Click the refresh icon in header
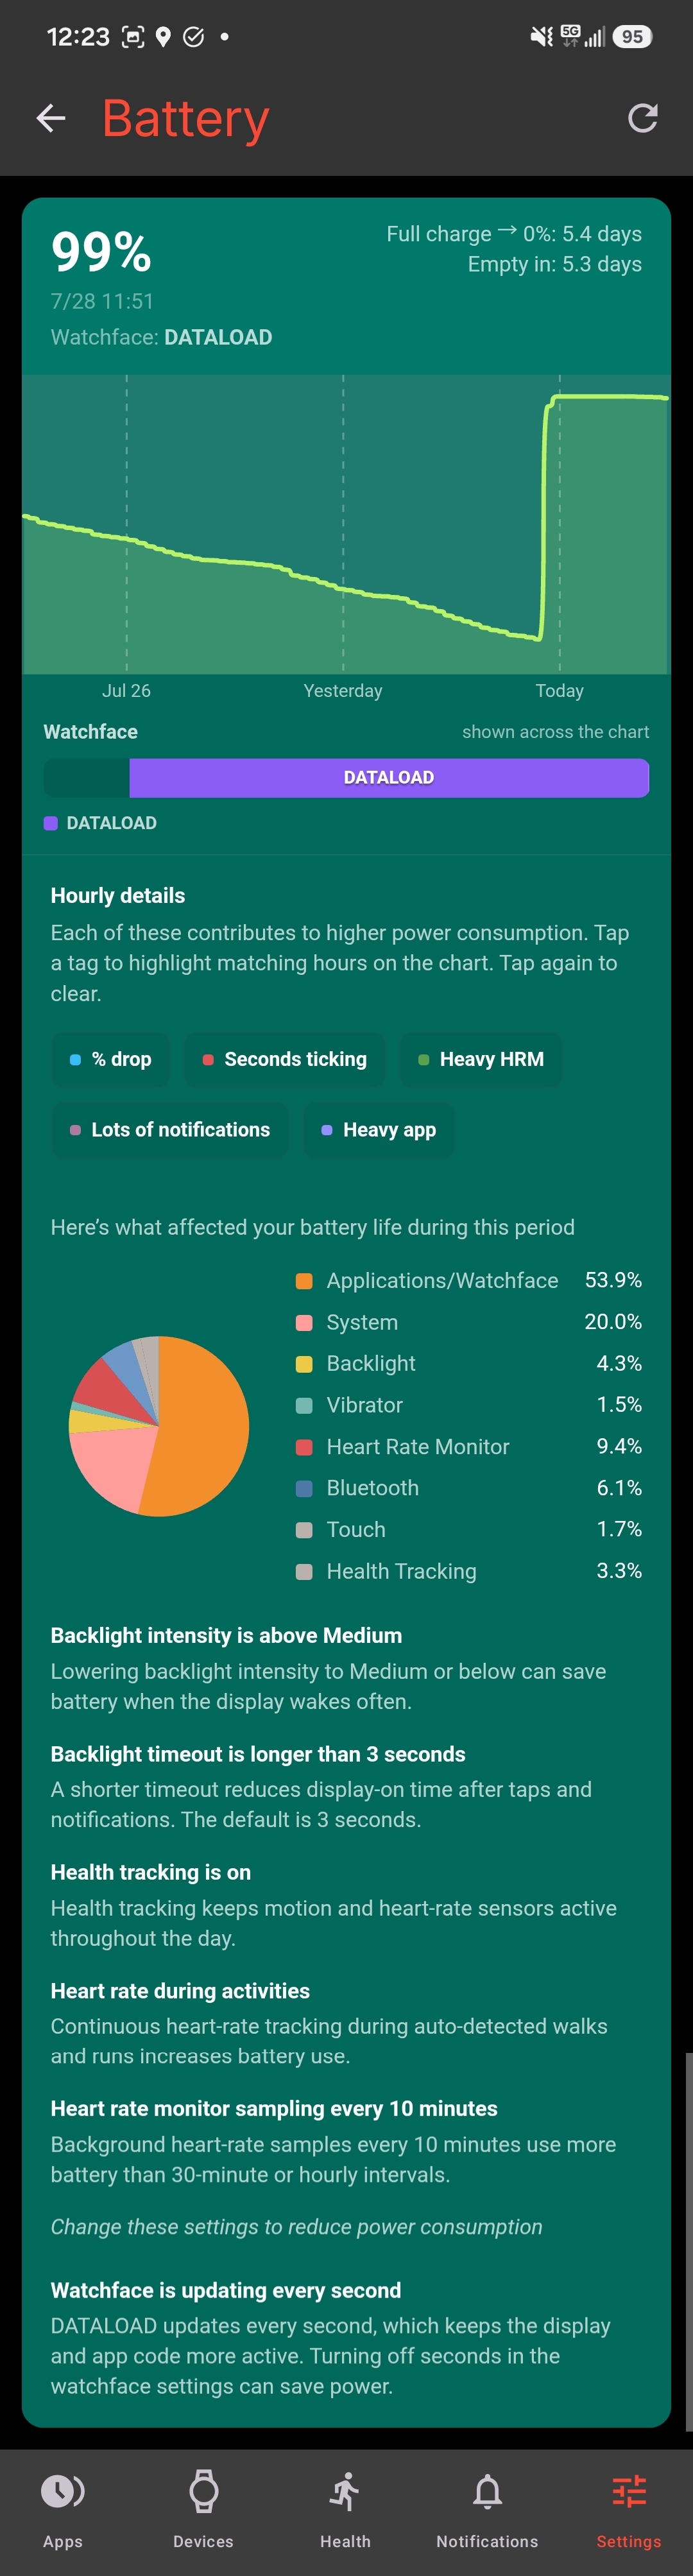 tap(642, 118)
